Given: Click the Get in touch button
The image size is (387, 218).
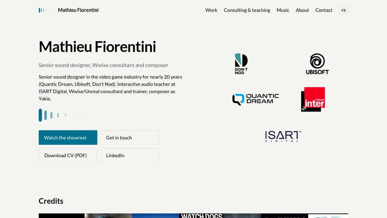Looking at the screenshot, I should tap(130, 138).
